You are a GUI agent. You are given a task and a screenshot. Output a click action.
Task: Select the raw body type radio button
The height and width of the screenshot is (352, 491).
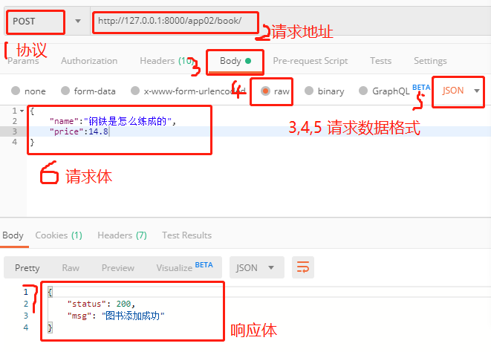[x=265, y=91]
